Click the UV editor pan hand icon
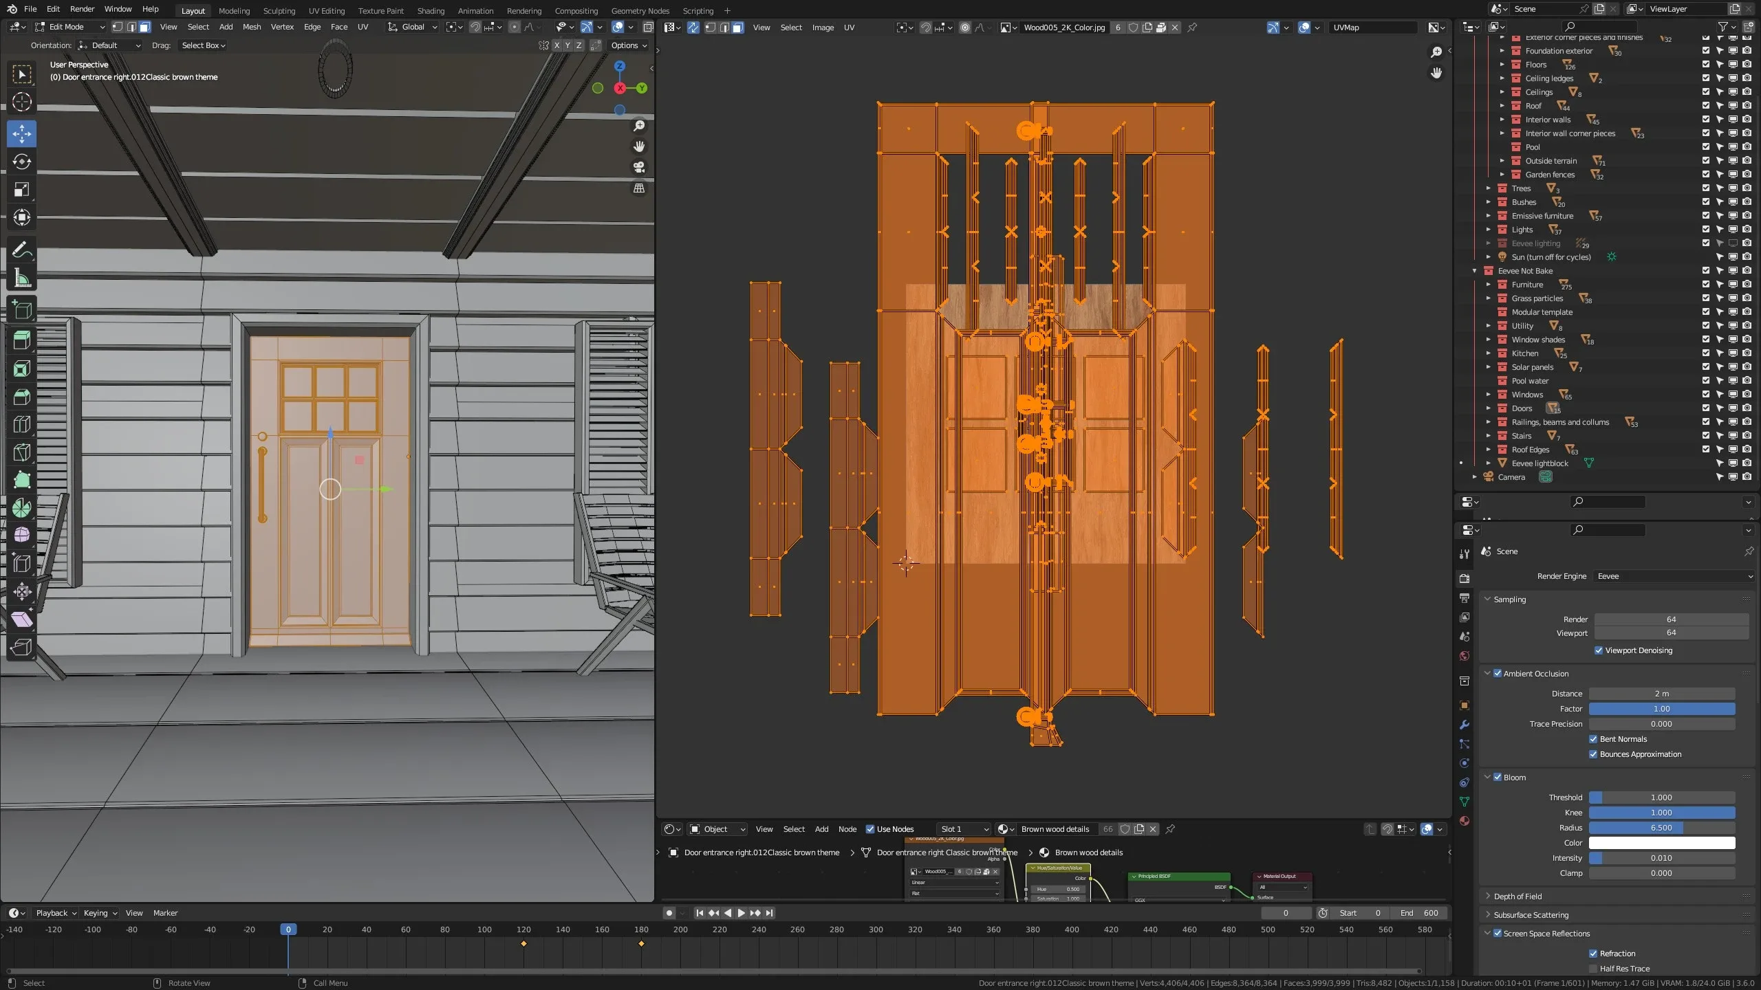The height and width of the screenshot is (990, 1761). [x=1436, y=73]
